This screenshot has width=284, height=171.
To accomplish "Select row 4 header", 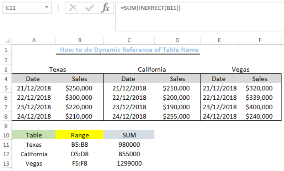I will coord(6,79).
